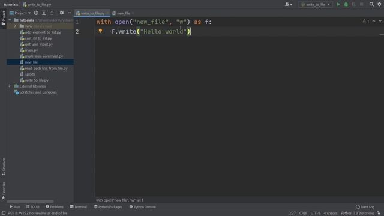This screenshot has width=384, height=216.
Task: Click the Project panel horizontal scrollbar
Action: pyautogui.click(x=30, y=202)
